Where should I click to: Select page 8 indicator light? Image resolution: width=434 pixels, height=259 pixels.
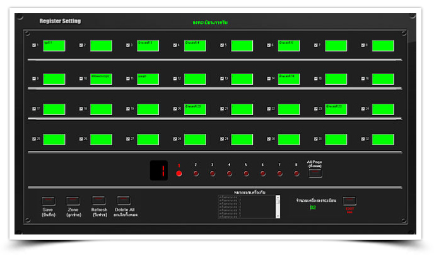click(x=296, y=174)
